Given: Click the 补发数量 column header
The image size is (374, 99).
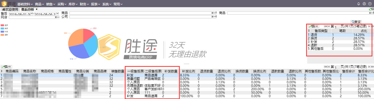Looking at the screenshot, I should tap(171, 71).
